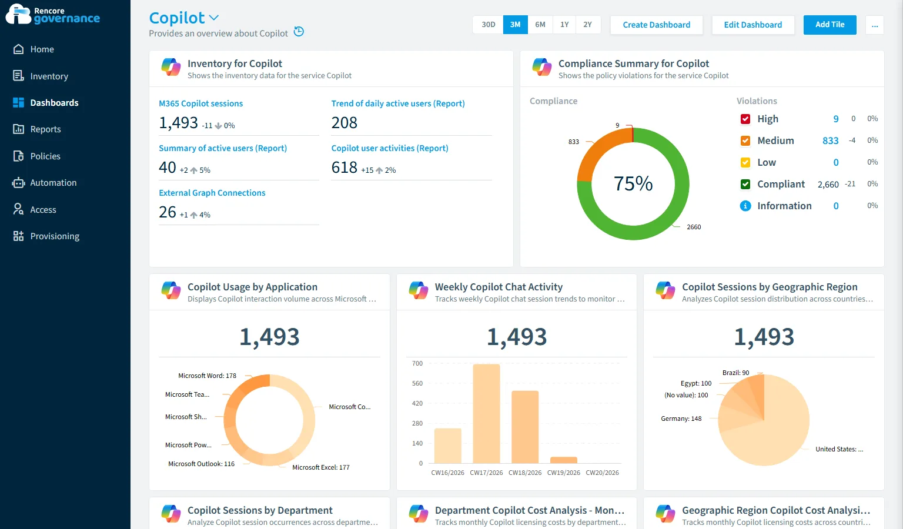
Task: Click the Inventory sidebar icon
Action: [x=19, y=76]
